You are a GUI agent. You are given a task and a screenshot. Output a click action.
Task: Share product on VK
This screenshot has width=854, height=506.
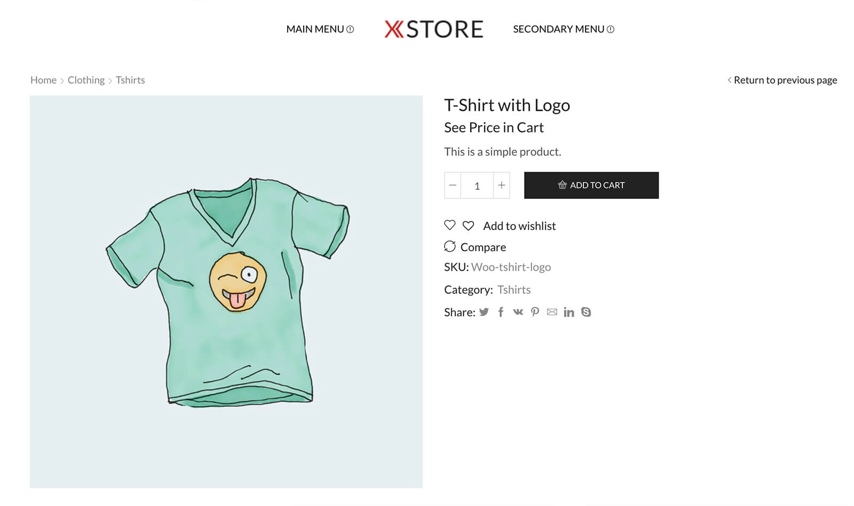[518, 312]
